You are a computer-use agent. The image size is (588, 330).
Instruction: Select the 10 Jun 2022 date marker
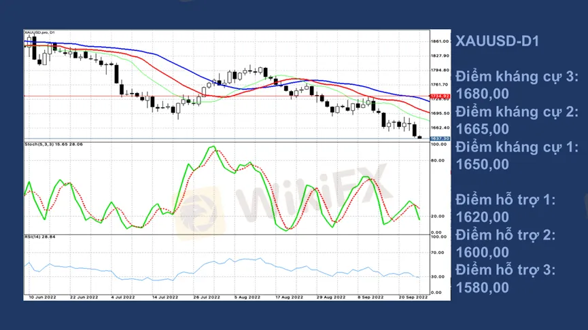pos(41,297)
